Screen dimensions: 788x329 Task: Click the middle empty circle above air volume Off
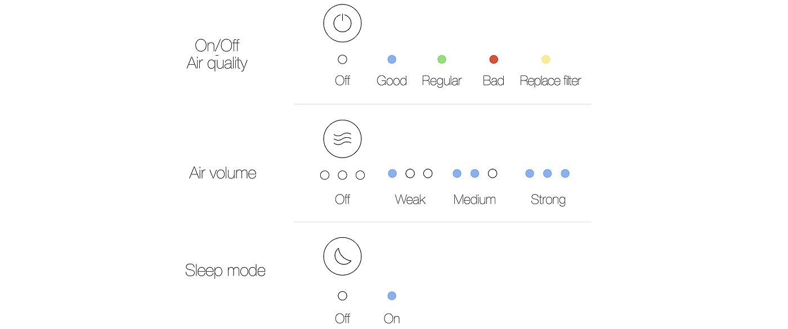point(342,175)
